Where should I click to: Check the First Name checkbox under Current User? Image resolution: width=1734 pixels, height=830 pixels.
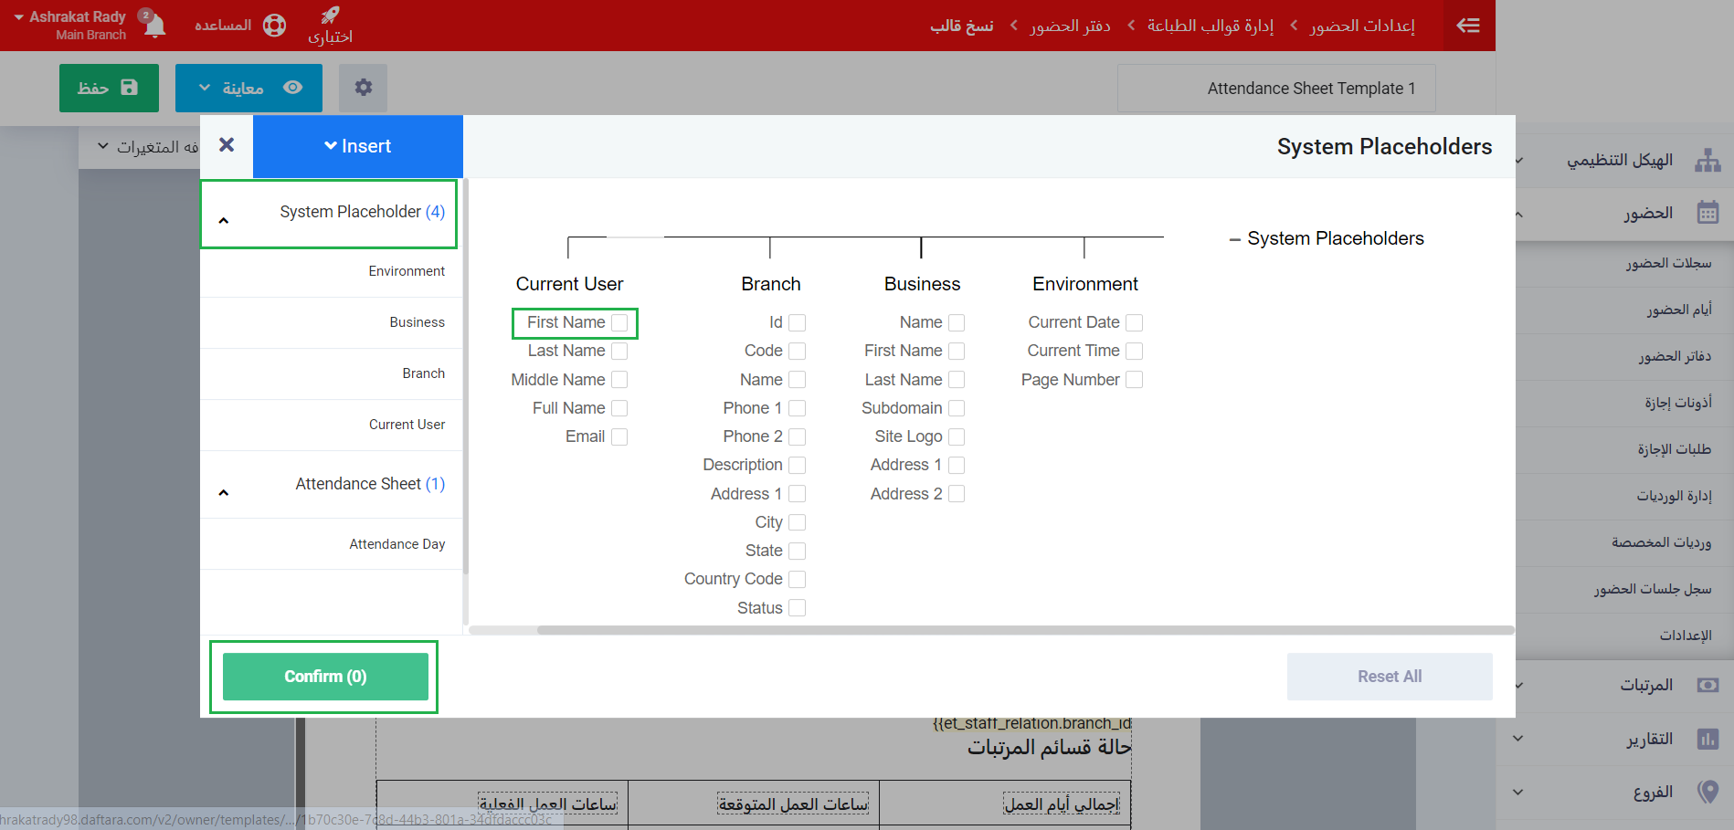[x=619, y=322]
